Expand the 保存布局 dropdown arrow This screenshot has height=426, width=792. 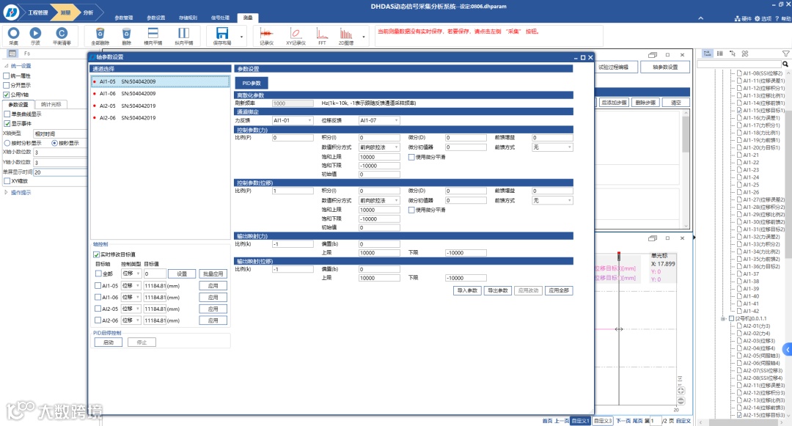241,37
